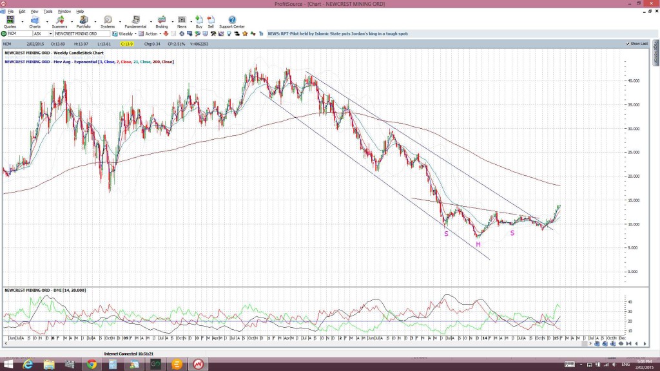The width and height of the screenshot is (660, 371).
Task: Click the mini line-chart icon in chart toolbar
Action: [x=221, y=33]
